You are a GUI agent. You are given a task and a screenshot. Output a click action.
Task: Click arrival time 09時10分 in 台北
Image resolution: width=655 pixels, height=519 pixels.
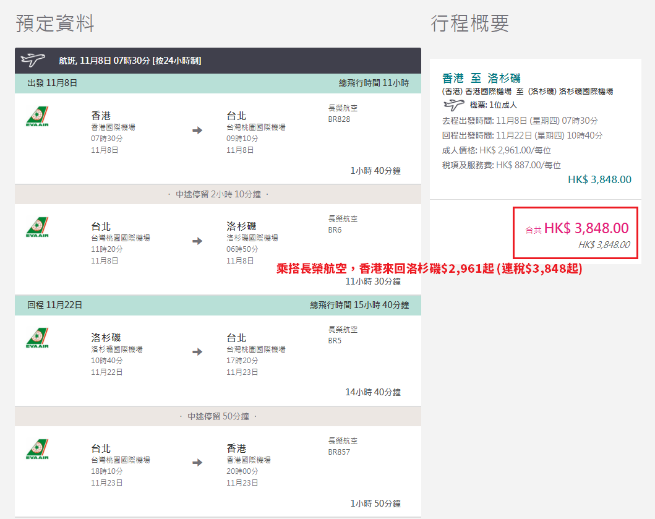tap(242, 139)
